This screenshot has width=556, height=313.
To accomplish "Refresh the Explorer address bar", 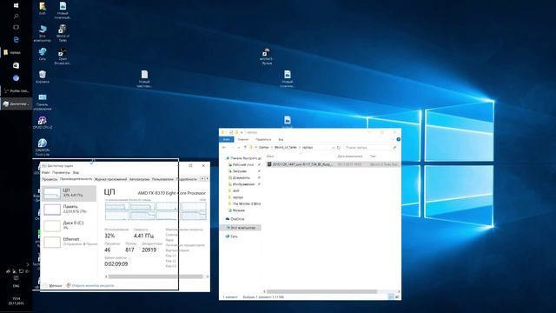I will point(339,147).
